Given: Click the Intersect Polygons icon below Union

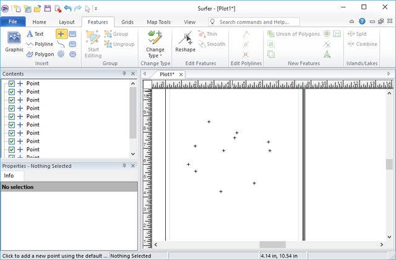Looking at the screenshot, I should pos(271,44).
